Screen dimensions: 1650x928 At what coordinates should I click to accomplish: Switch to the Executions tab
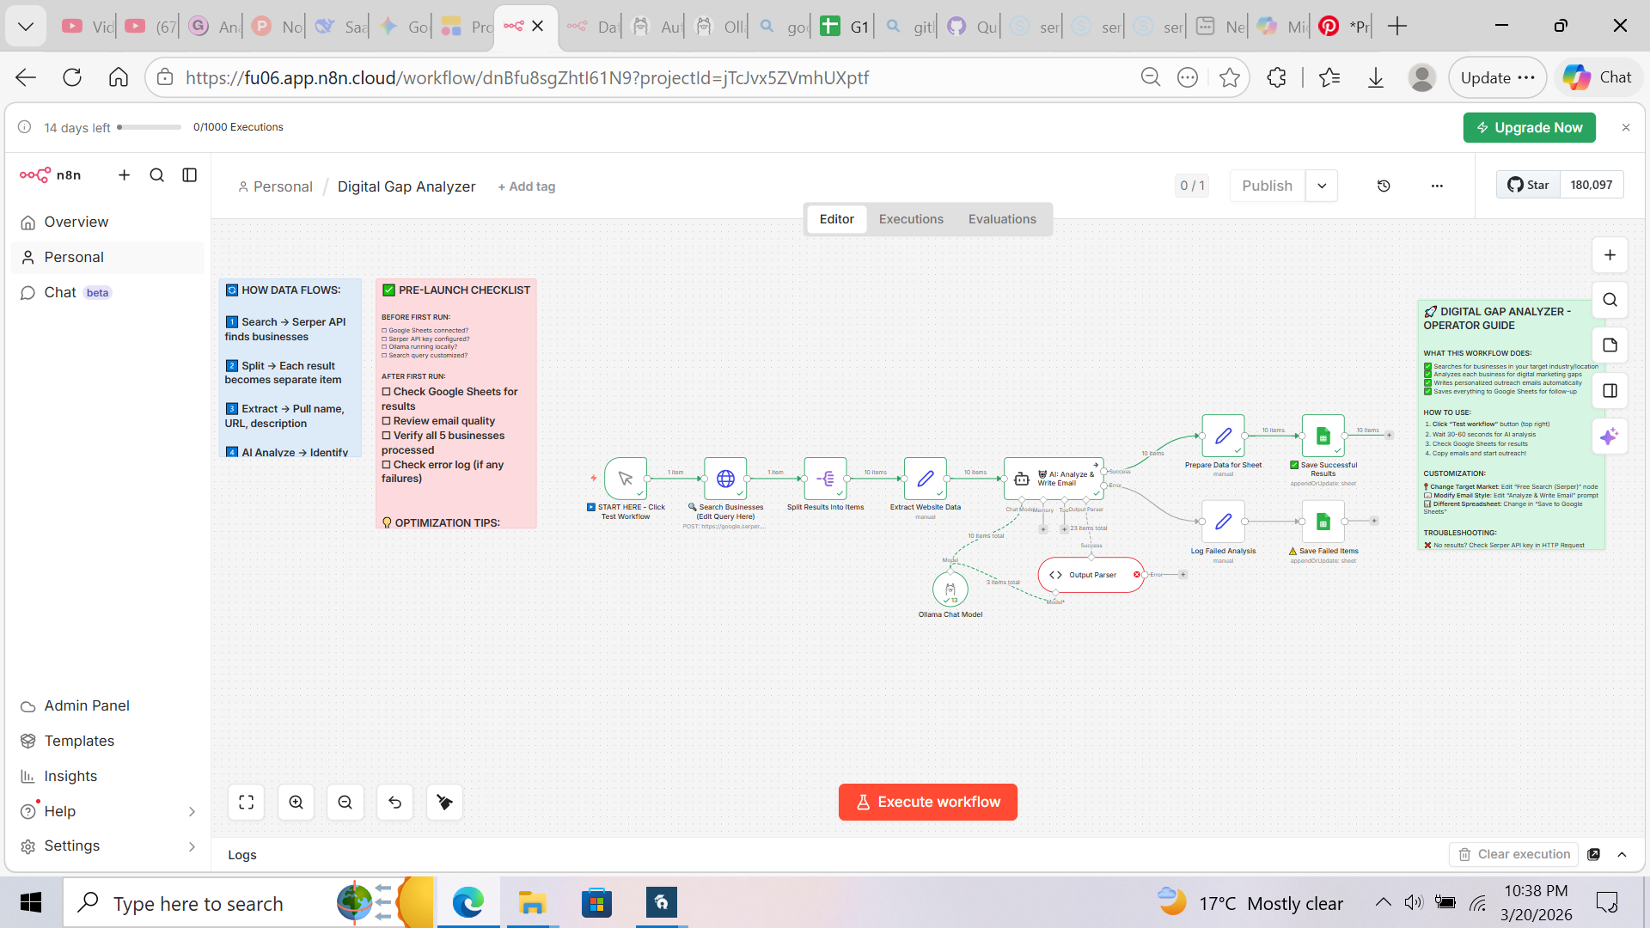911,218
